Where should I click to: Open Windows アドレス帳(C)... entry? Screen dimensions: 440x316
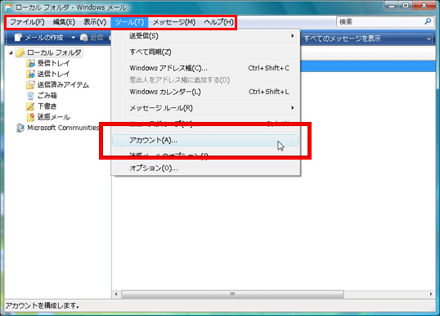click(205, 68)
